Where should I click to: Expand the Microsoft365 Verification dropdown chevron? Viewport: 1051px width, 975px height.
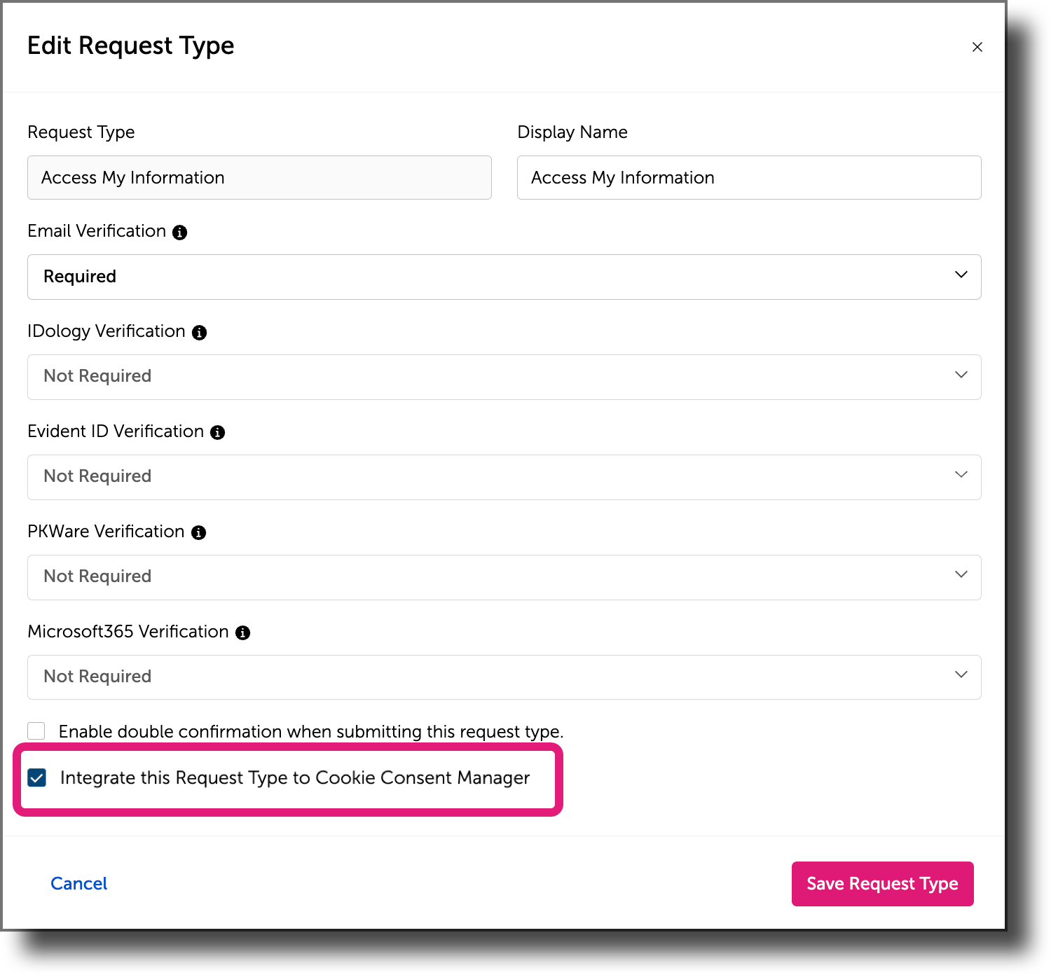[961, 675]
